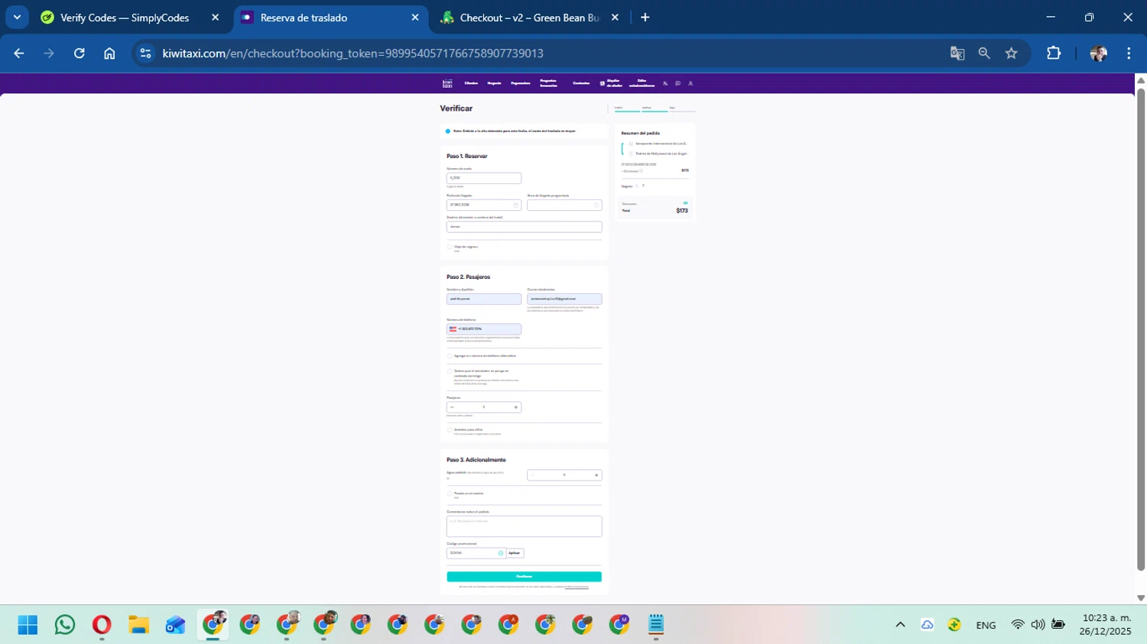Open privacy policy link below Continuar
The width and height of the screenshot is (1147, 644).
click(x=577, y=587)
